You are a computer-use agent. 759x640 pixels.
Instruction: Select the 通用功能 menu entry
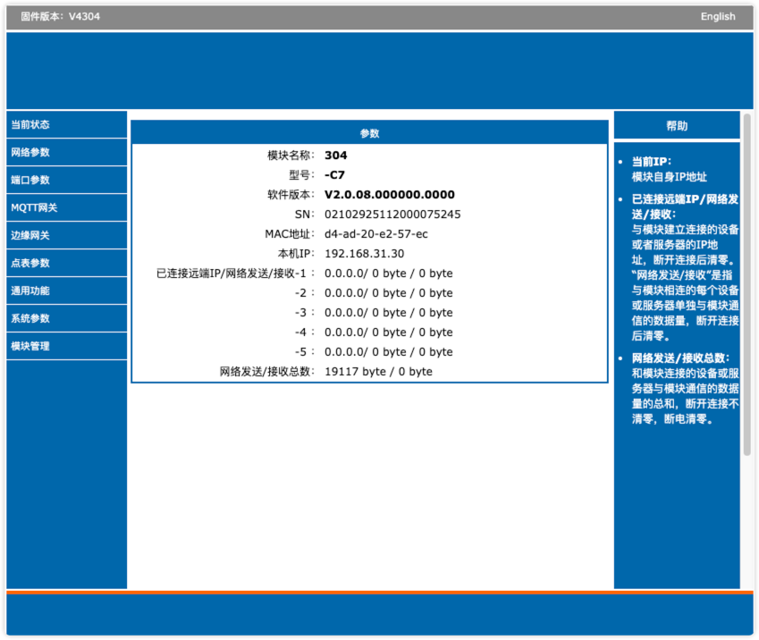pyautogui.click(x=67, y=291)
